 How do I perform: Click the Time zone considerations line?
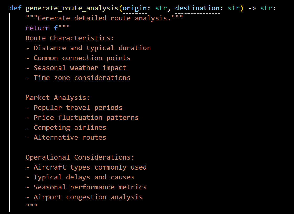78,78
